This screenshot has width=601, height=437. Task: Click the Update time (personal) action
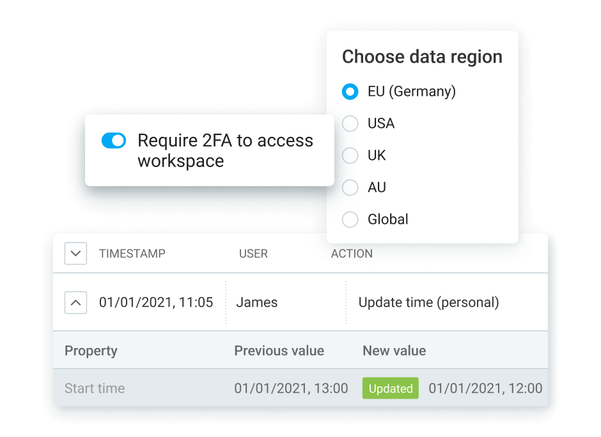pos(428,303)
